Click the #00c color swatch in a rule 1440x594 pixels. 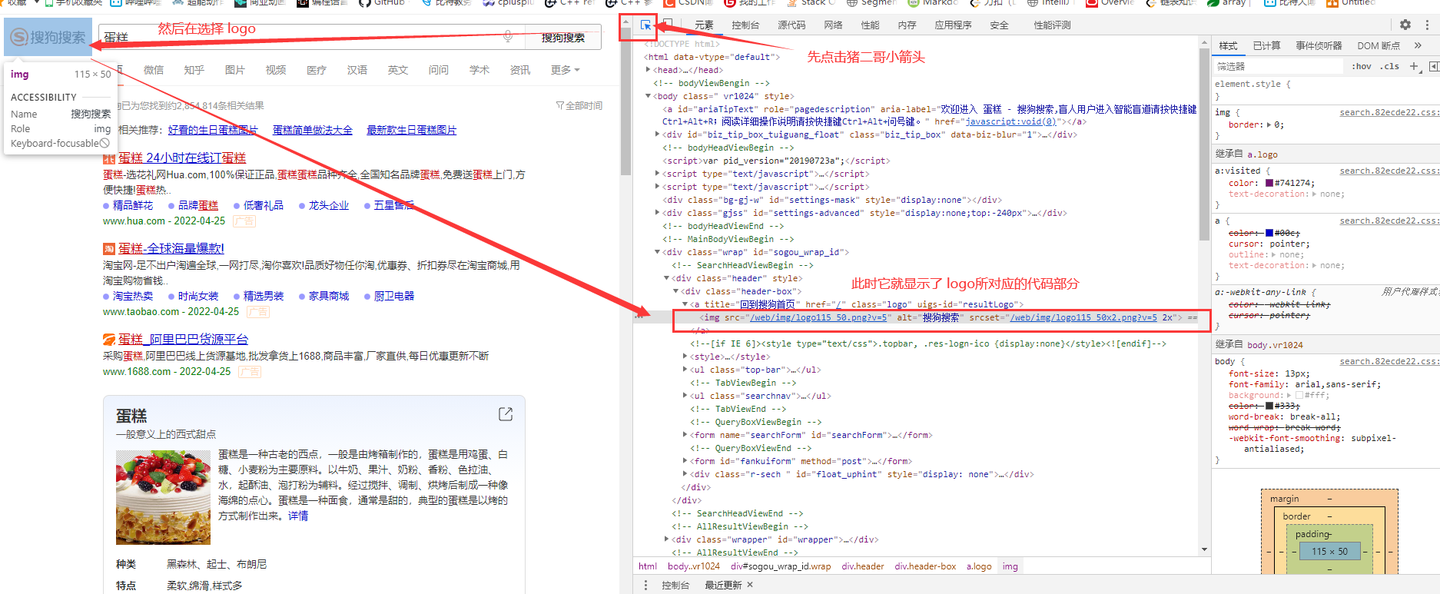(1269, 233)
